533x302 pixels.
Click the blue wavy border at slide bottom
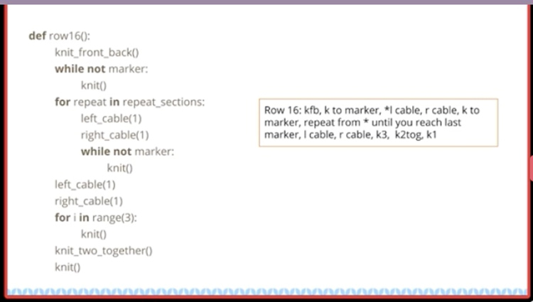(x=266, y=292)
